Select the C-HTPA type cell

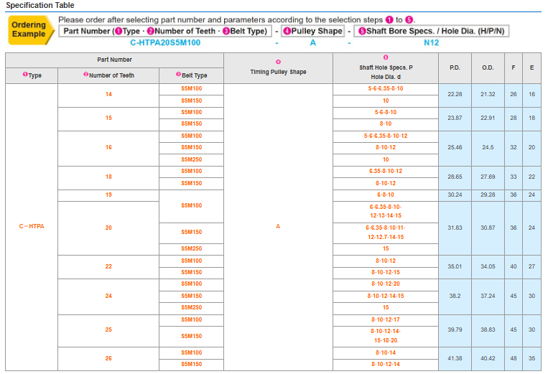[x=32, y=227]
